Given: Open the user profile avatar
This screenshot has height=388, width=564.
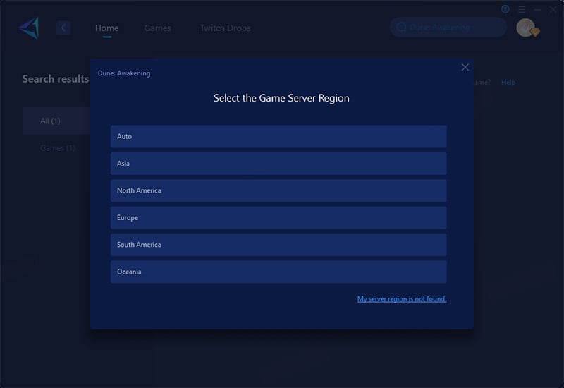Looking at the screenshot, I should (526, 28).
